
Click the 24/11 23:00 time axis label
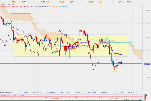click(24, 93)
